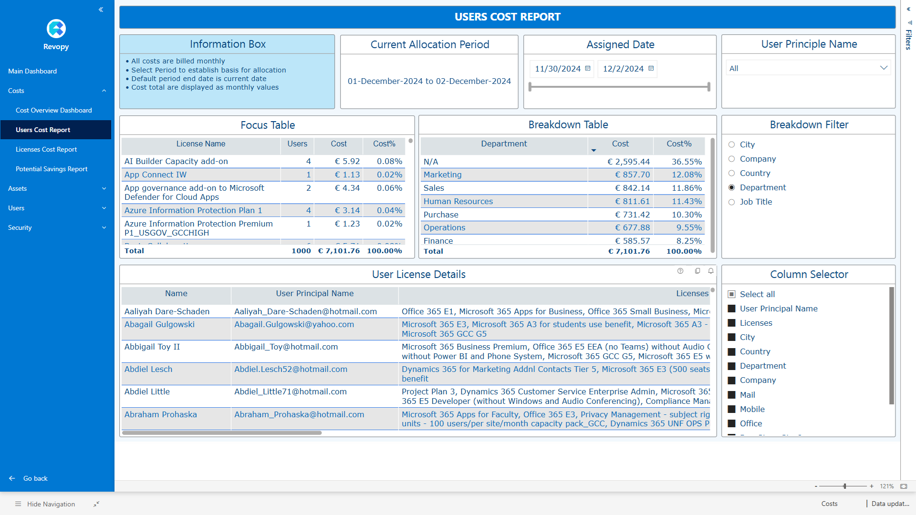Click the copy visual icon on User License Details

pyautogui.click(x=697, y=271)
